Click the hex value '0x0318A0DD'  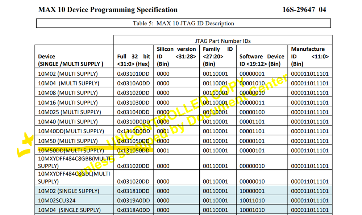tap(133, 210)
